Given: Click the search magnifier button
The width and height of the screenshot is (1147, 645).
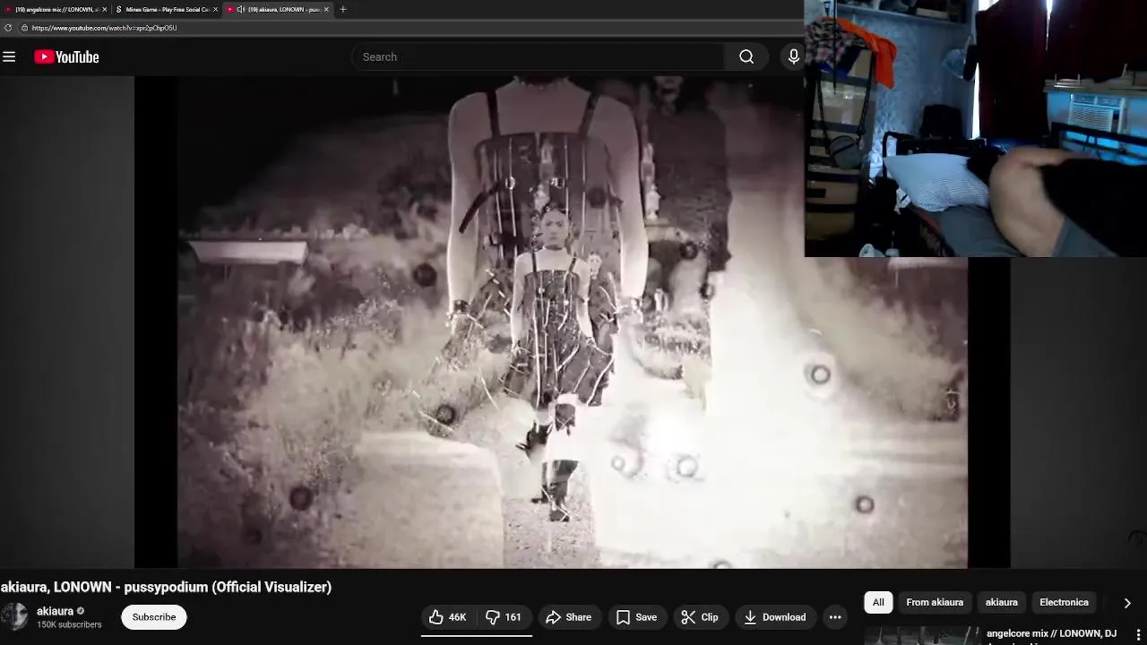Looking at the screenshot, I should click(x=746, y=56).
